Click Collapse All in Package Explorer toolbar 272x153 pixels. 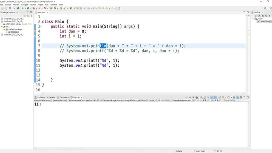pyautogui.click(x=25, y=16)
